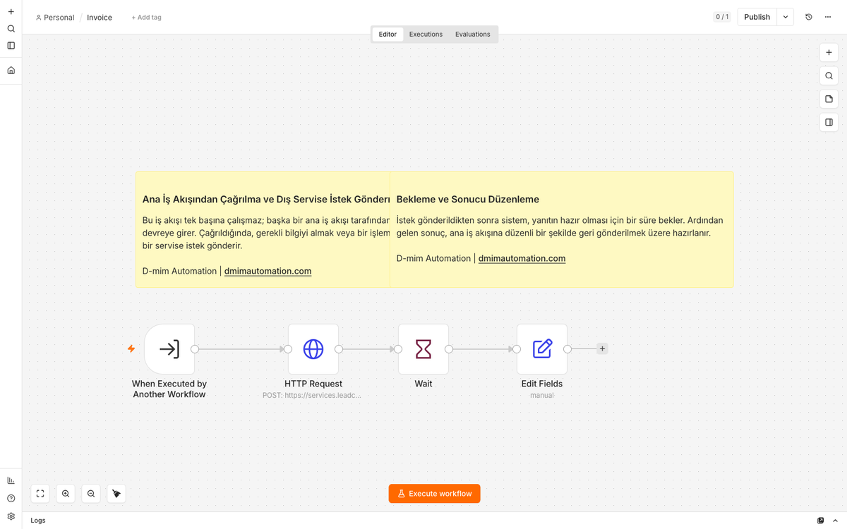Image resolution: width=847 pixels, height=529 pixels.
Task: Click the manual subtitle under Edit Fields
Action: [x=542, y=396]
